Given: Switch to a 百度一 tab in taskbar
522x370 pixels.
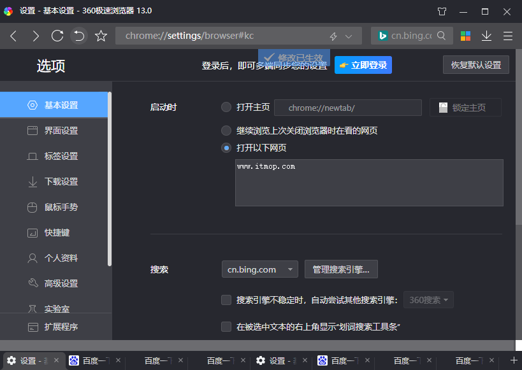Looking at the screenshot, I should (91, 360).
